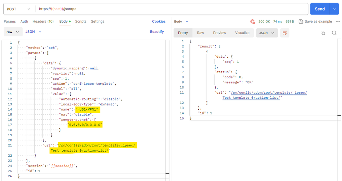Open the Headers (10) tab
Image resolution: width=342 pixels, height=181 pixels.
pos(43,22)
